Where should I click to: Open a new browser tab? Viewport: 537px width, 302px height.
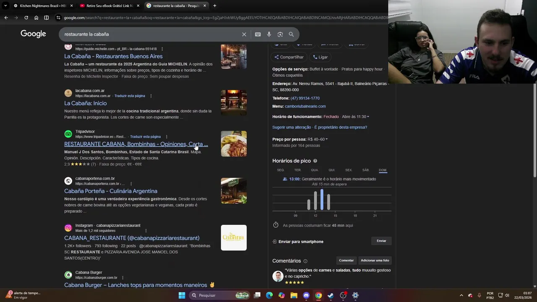[215, 6]
